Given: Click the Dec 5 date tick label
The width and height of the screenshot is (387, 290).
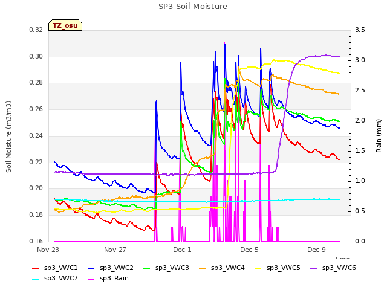Looking at the screenshot, I should pyautogui.click(x=249, y=250).
